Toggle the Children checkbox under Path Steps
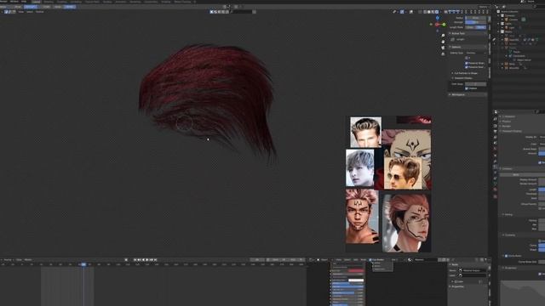545x306 pixels. coord(466,88)
